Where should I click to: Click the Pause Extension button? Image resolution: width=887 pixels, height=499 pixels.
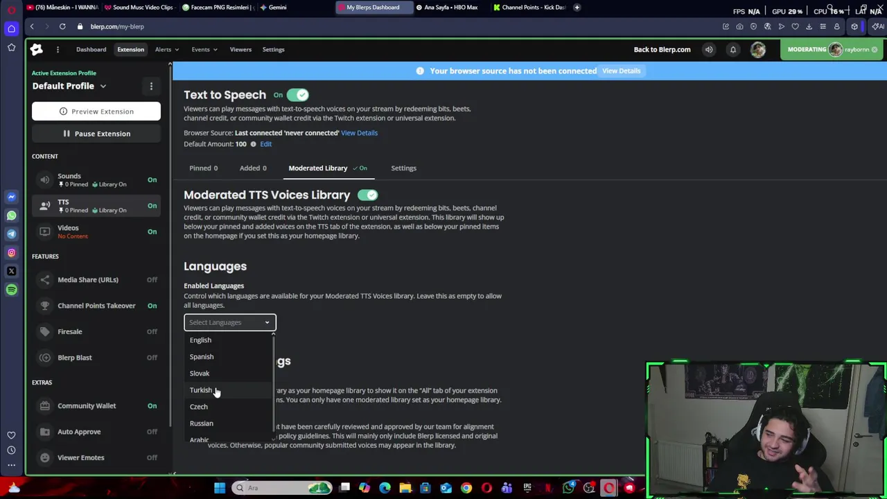pyautogui.click(x=96, y=134)
